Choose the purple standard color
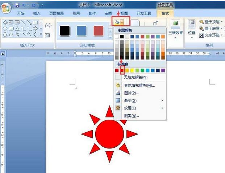 click(x=163, y=70)
